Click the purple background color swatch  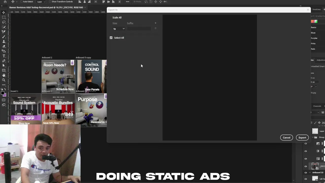5,95
